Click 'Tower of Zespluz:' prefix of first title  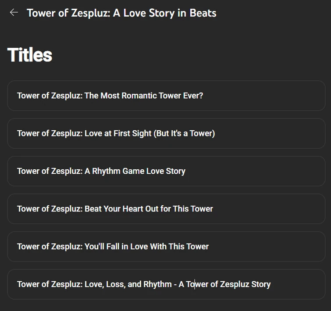(x=50, y=96)
